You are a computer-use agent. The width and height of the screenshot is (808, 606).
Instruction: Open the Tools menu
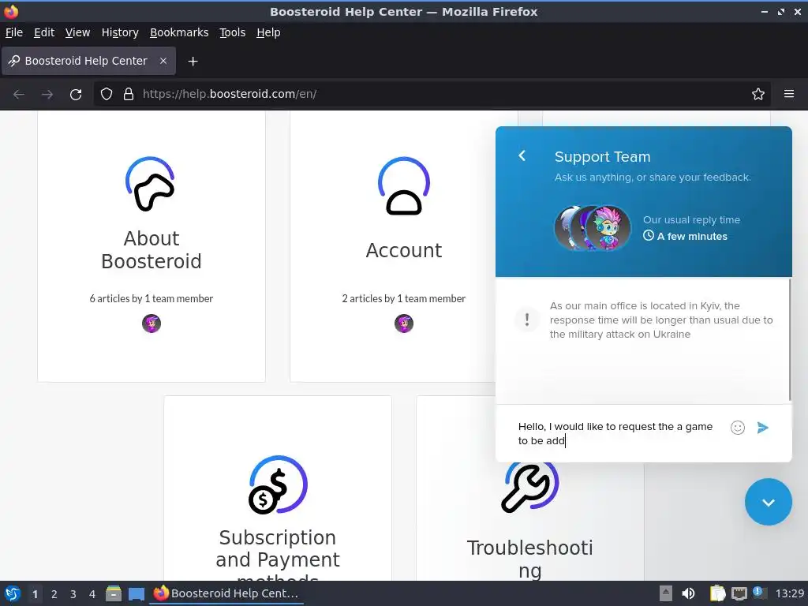[x=233, y=32]
